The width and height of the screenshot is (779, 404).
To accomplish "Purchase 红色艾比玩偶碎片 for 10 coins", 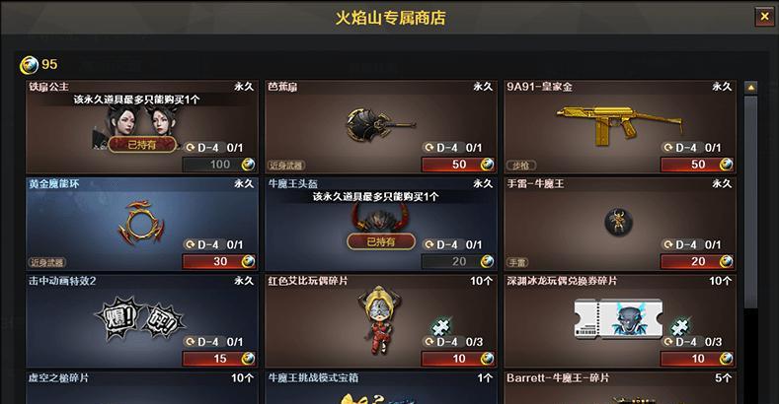I will 458,359.
